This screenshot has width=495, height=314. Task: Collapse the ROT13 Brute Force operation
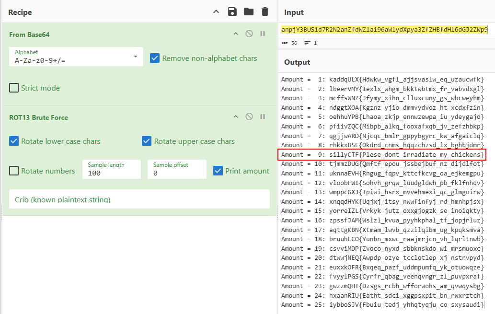[x=235, y=117]
